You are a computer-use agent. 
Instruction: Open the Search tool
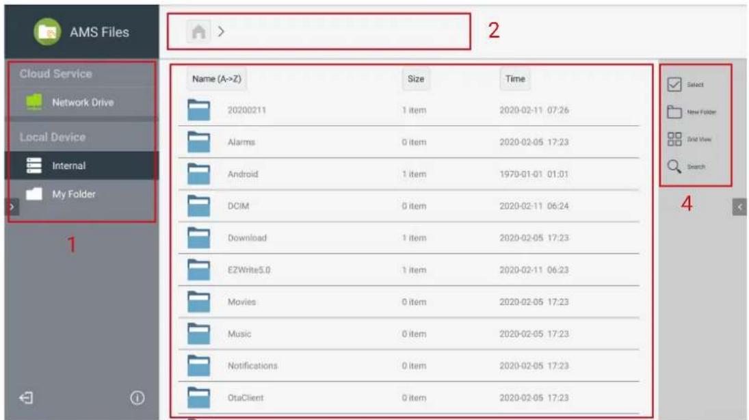[686, 166]
